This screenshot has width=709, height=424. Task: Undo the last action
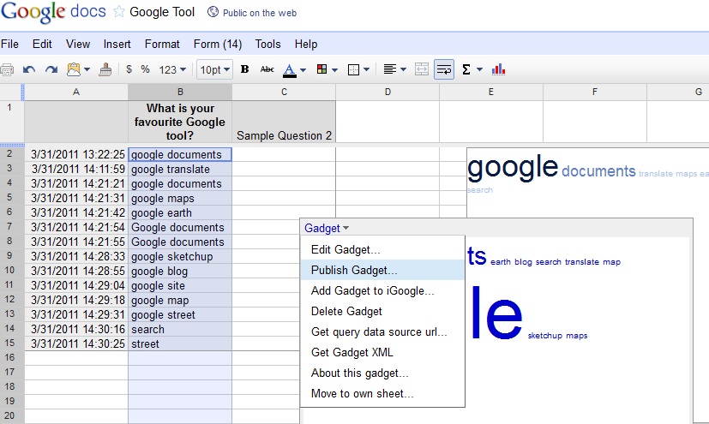(x=29, y=69)
